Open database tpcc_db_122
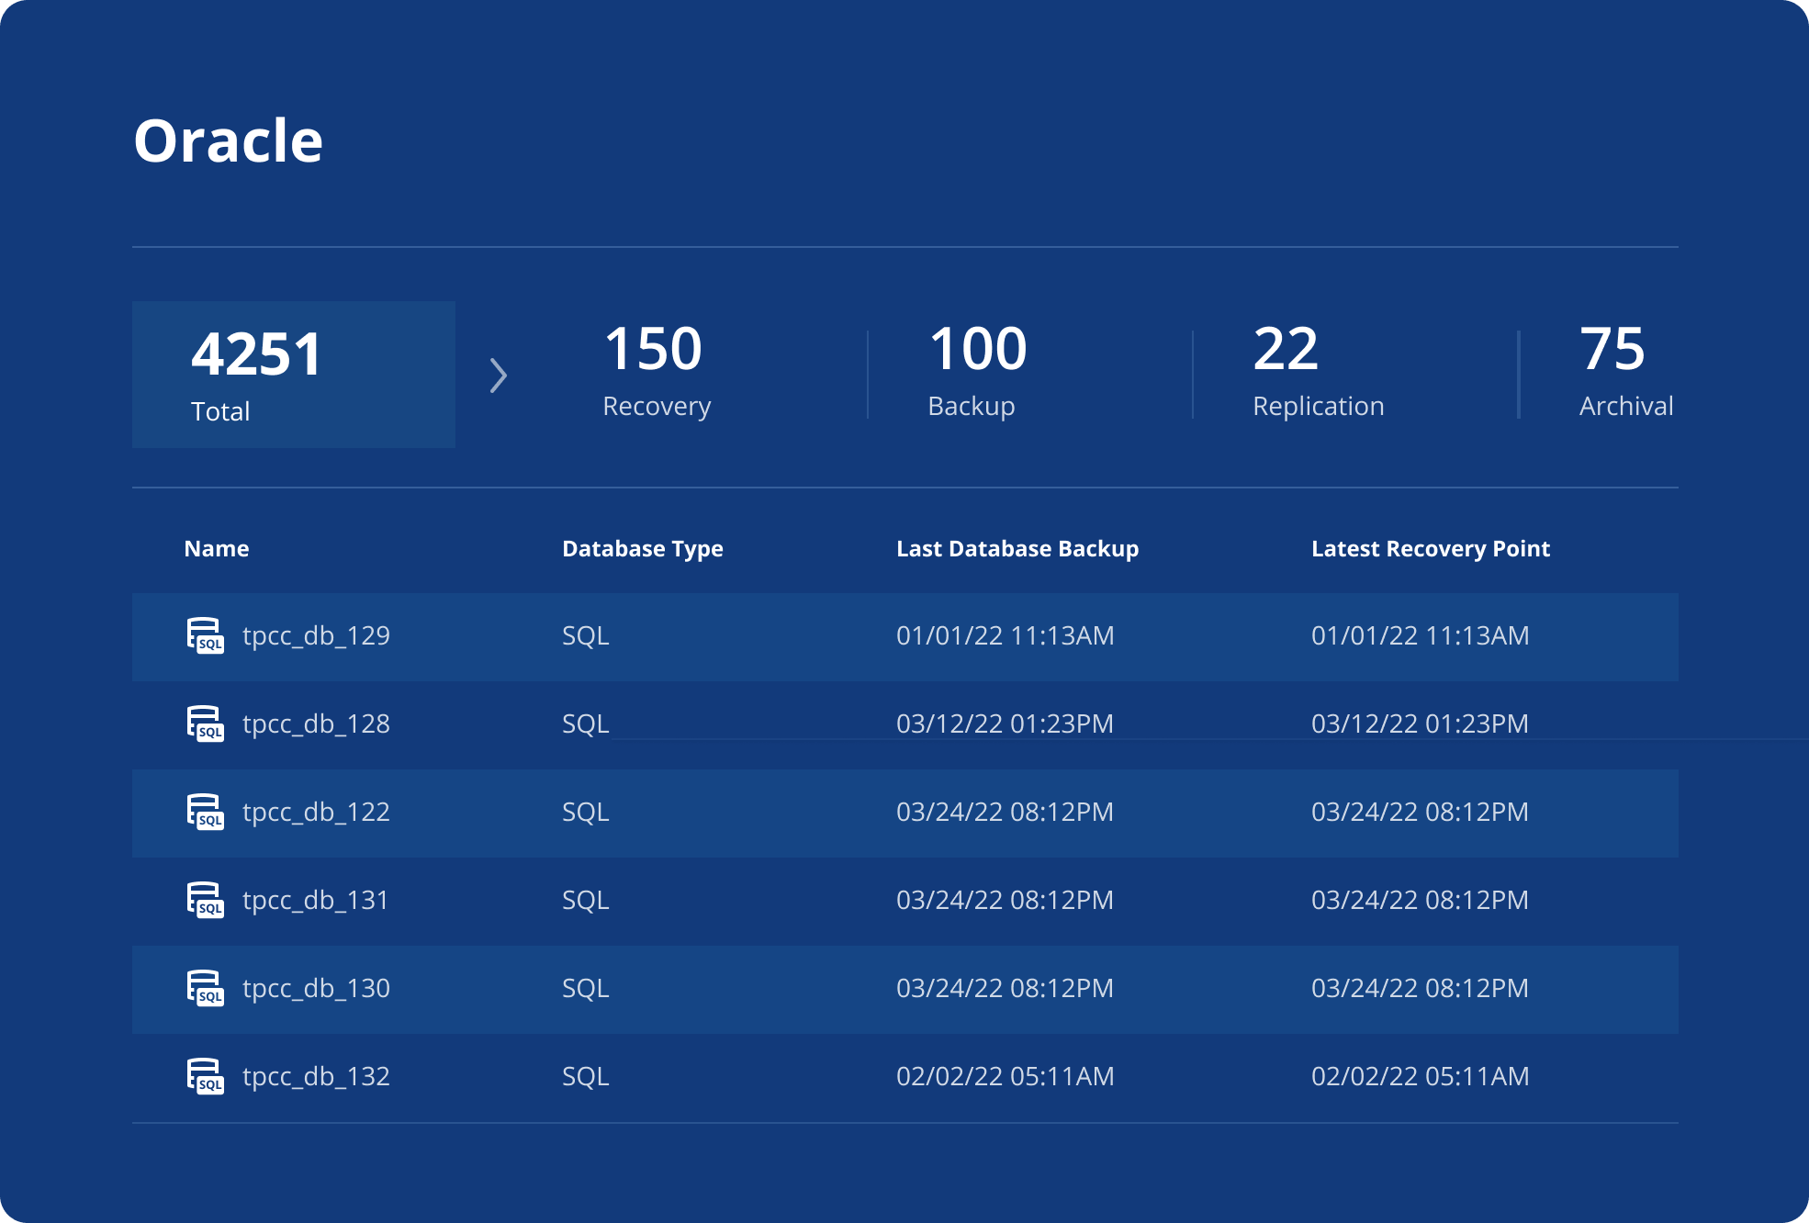 coord(316,812)
